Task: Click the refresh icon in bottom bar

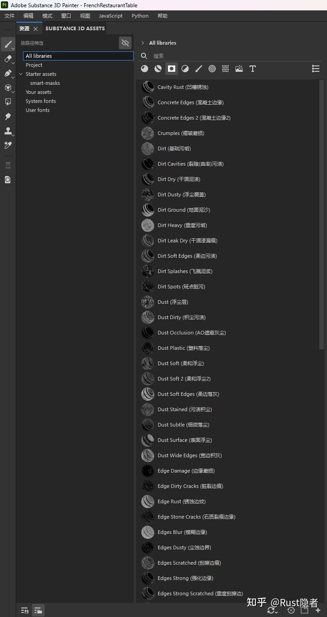Action: click(272, 610)
